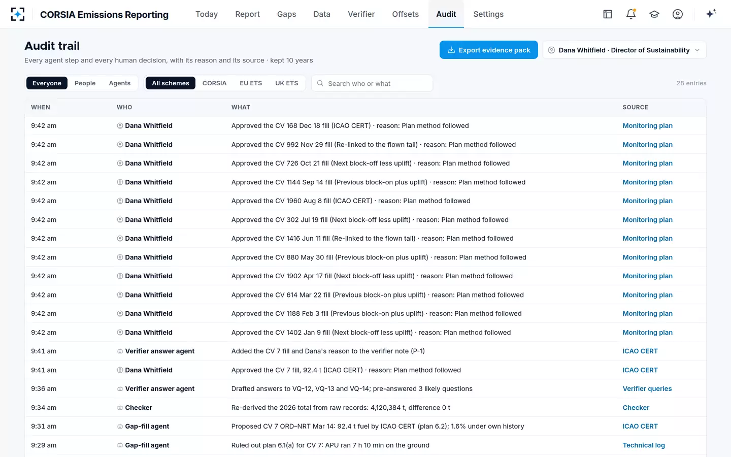Open the Data tab
This screenshot has width=731, height=457.
322,14
